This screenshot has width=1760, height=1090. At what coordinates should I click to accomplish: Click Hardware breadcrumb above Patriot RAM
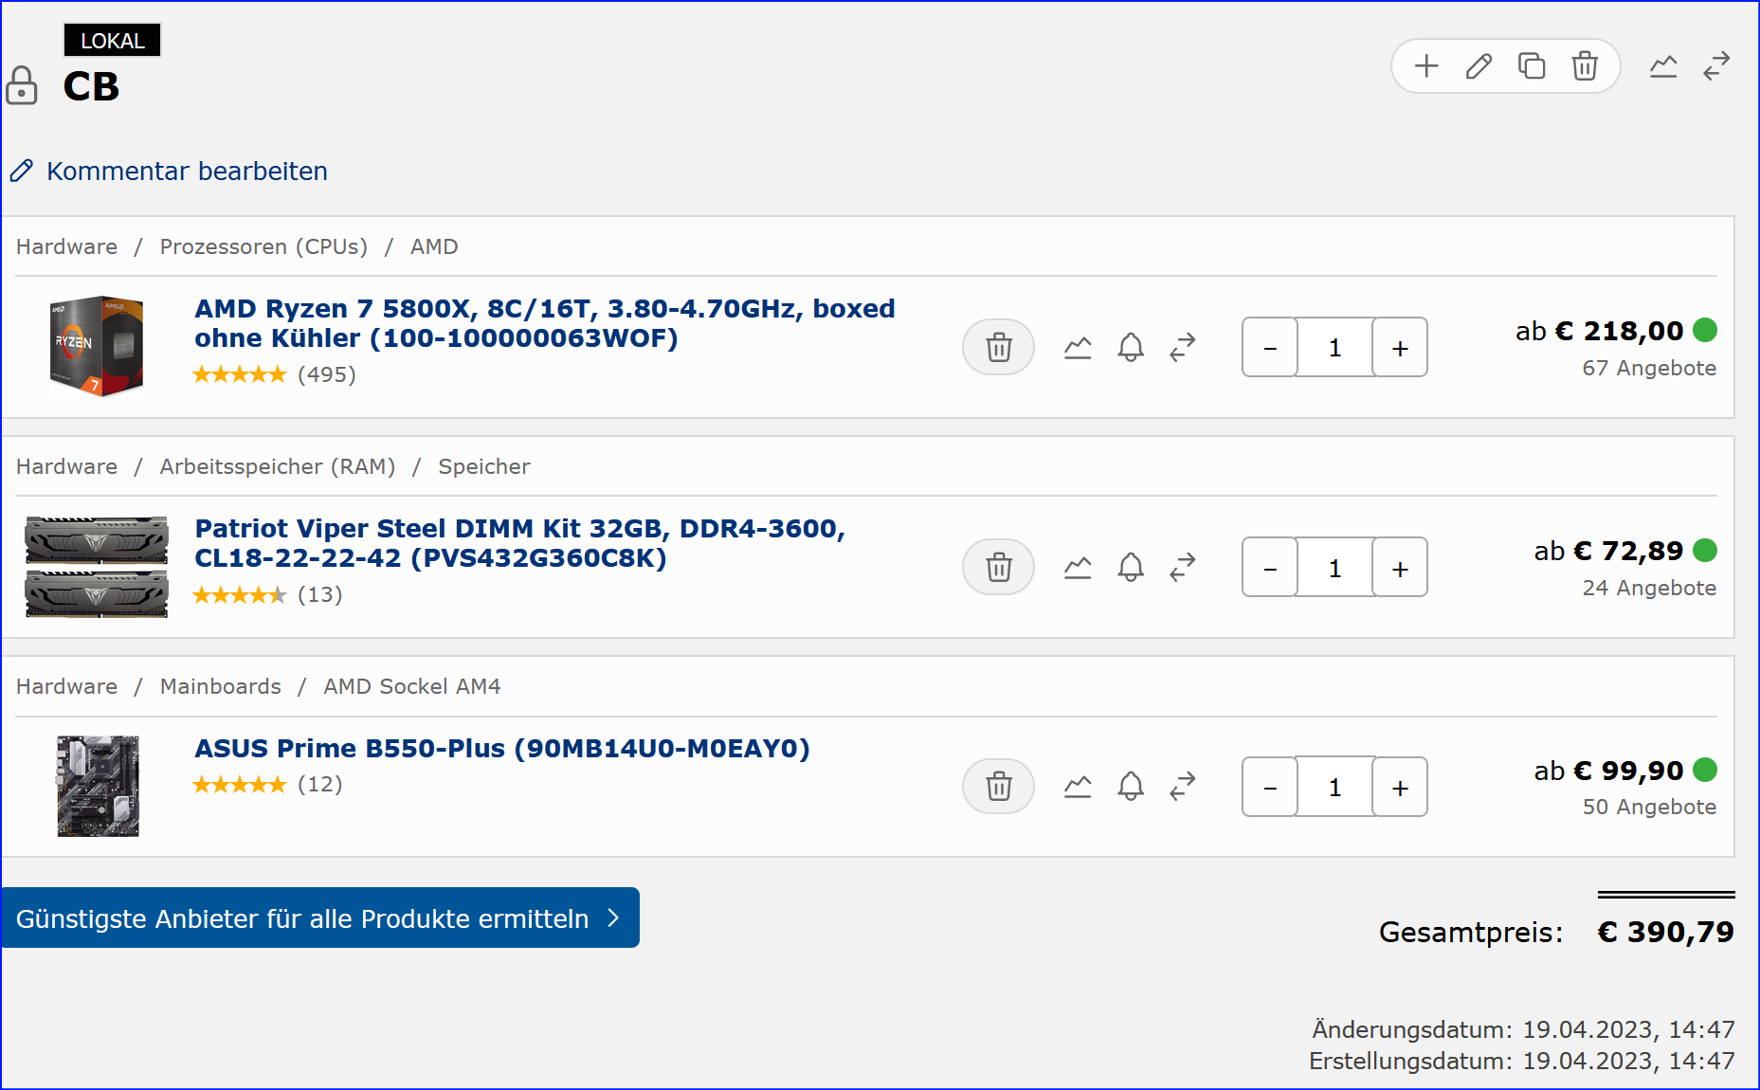pos(66,466)
